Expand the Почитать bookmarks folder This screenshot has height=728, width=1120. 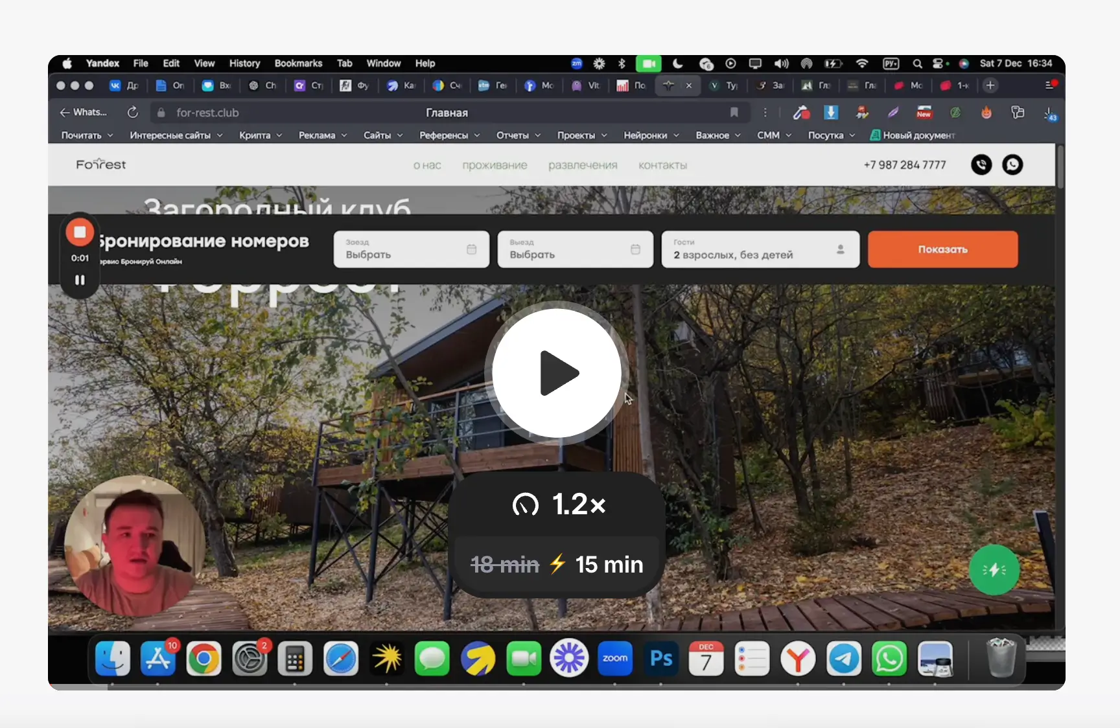tap(87, 135)
